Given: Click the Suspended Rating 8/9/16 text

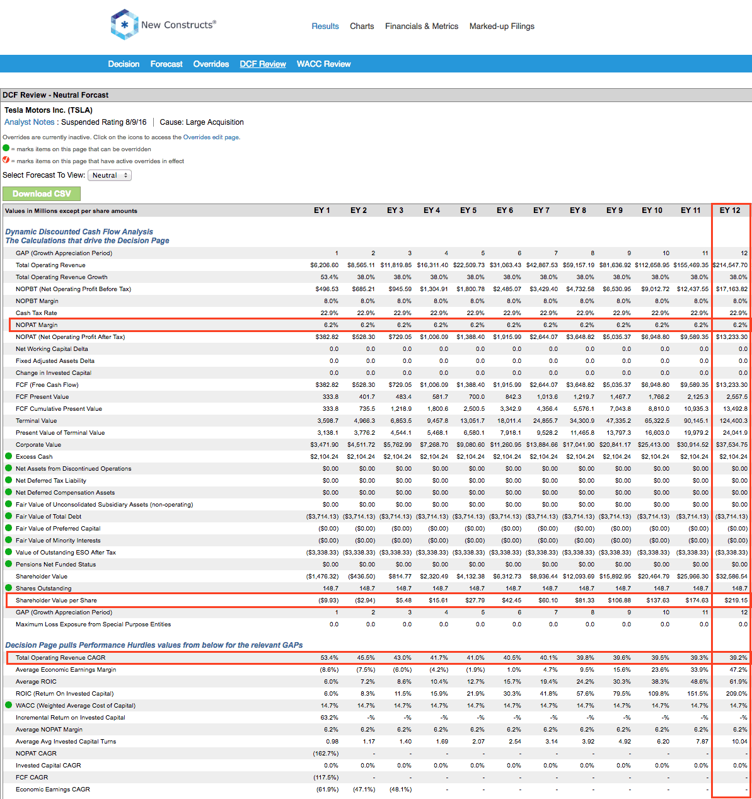Looking at the screenshot, I should [104, 122].
